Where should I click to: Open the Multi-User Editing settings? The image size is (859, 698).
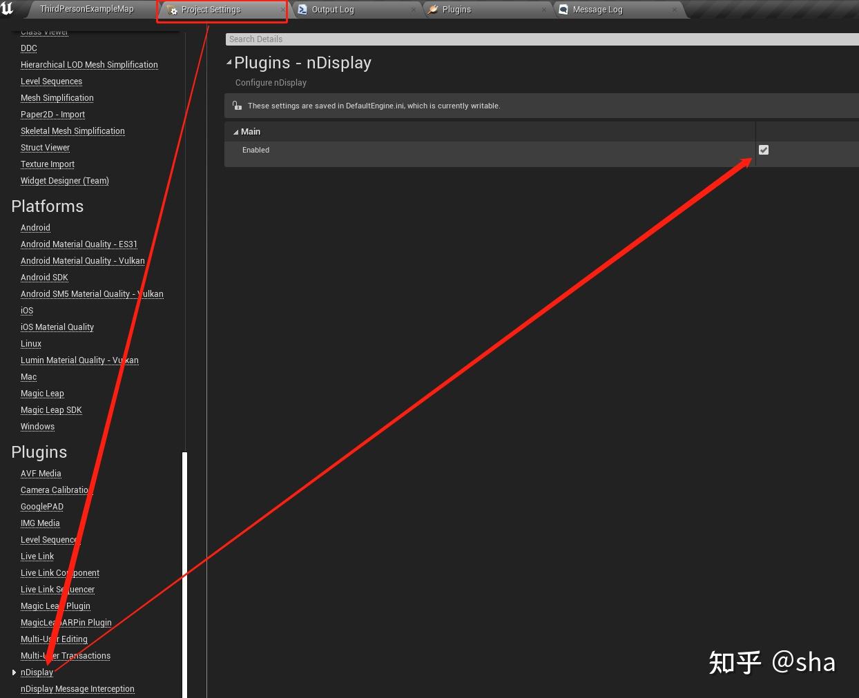(x=54, y=639)
